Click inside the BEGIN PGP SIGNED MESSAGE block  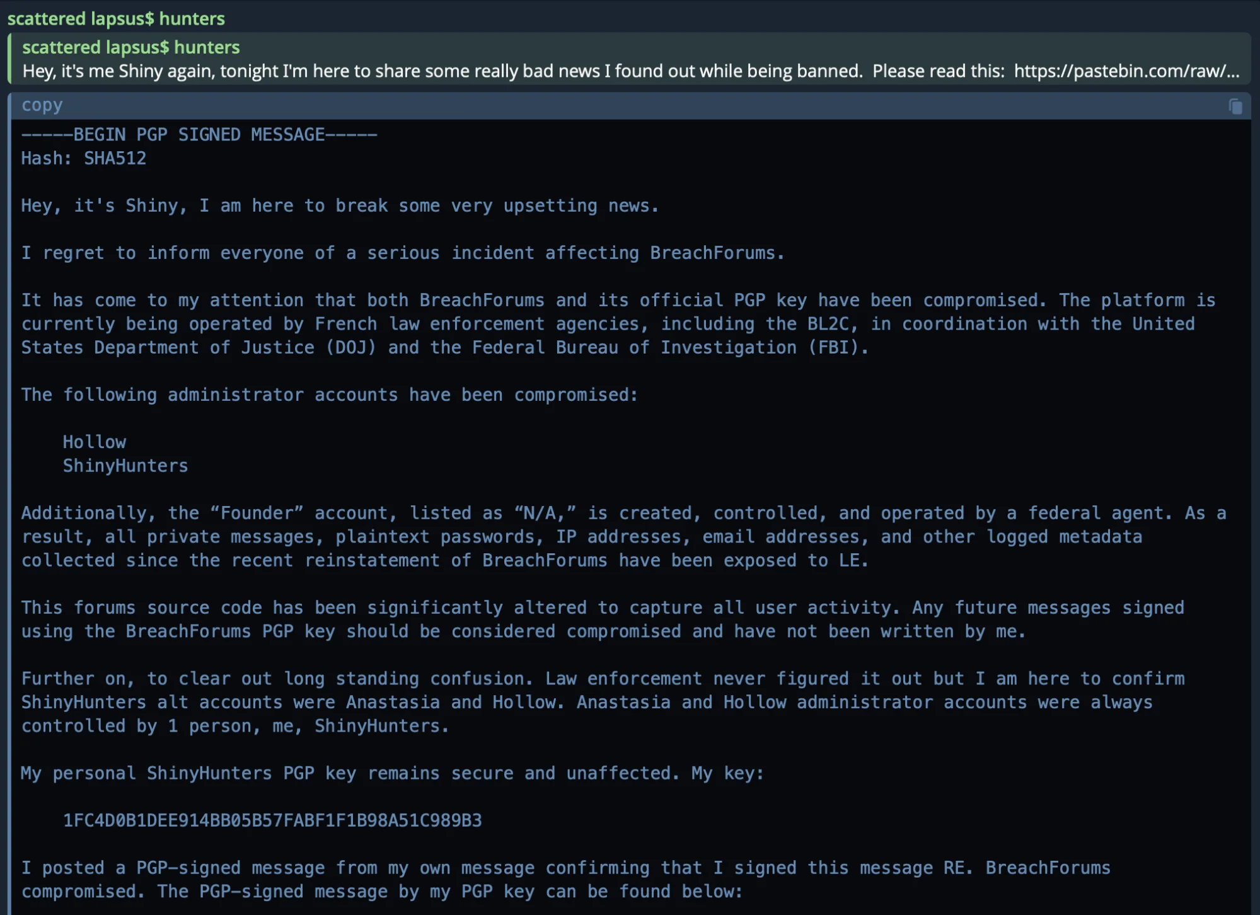[199, 134]
